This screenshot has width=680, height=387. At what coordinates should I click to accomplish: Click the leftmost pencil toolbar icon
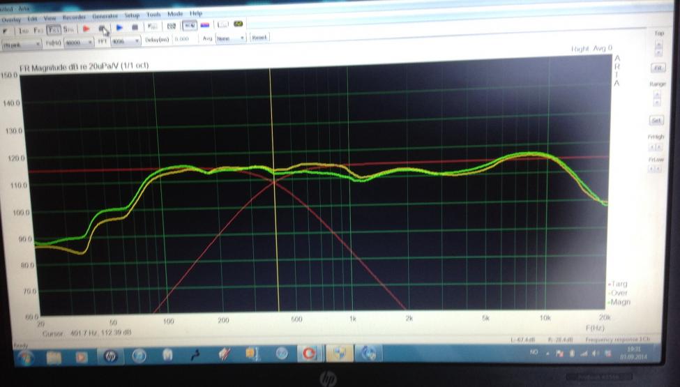pos(6,31)
